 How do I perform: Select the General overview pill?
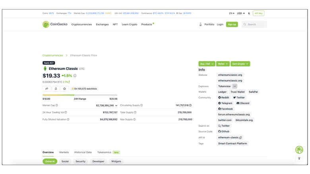pyautogui.click(x=50, y=161)
